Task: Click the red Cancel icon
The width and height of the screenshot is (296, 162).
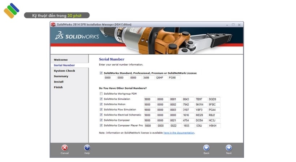Action: pyautogui.click(x=65, y=148)
